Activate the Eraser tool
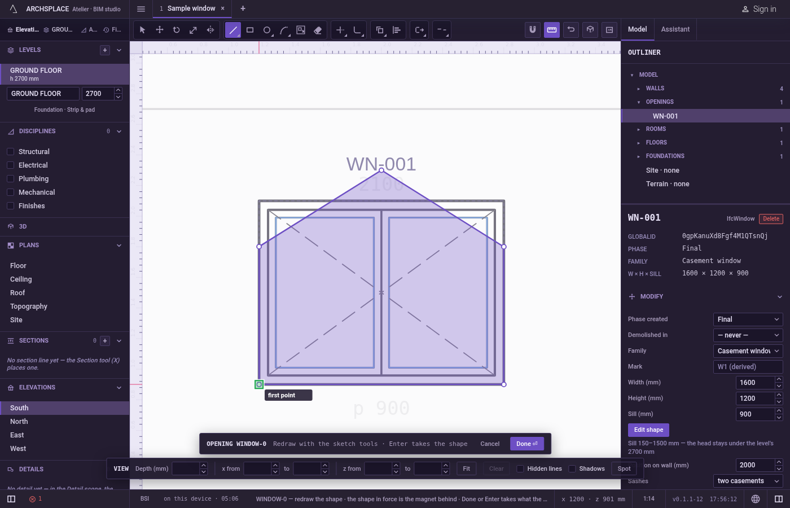790x508 pixels. [x=318, y=30]
